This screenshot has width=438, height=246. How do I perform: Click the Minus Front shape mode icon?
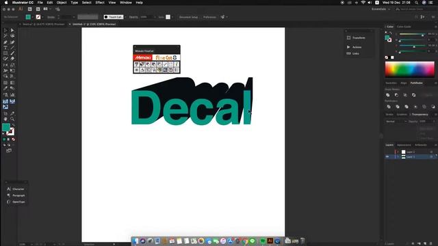(x=396, y=95)
